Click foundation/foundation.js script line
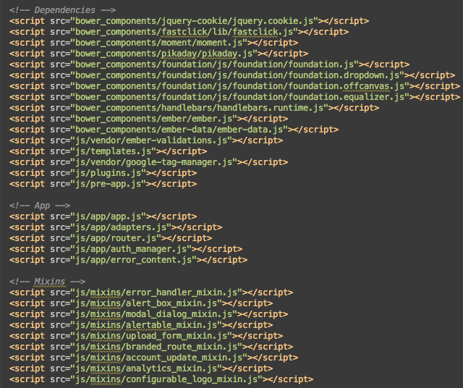The width and height of the screenshot is (463, 388). point(209,64)
